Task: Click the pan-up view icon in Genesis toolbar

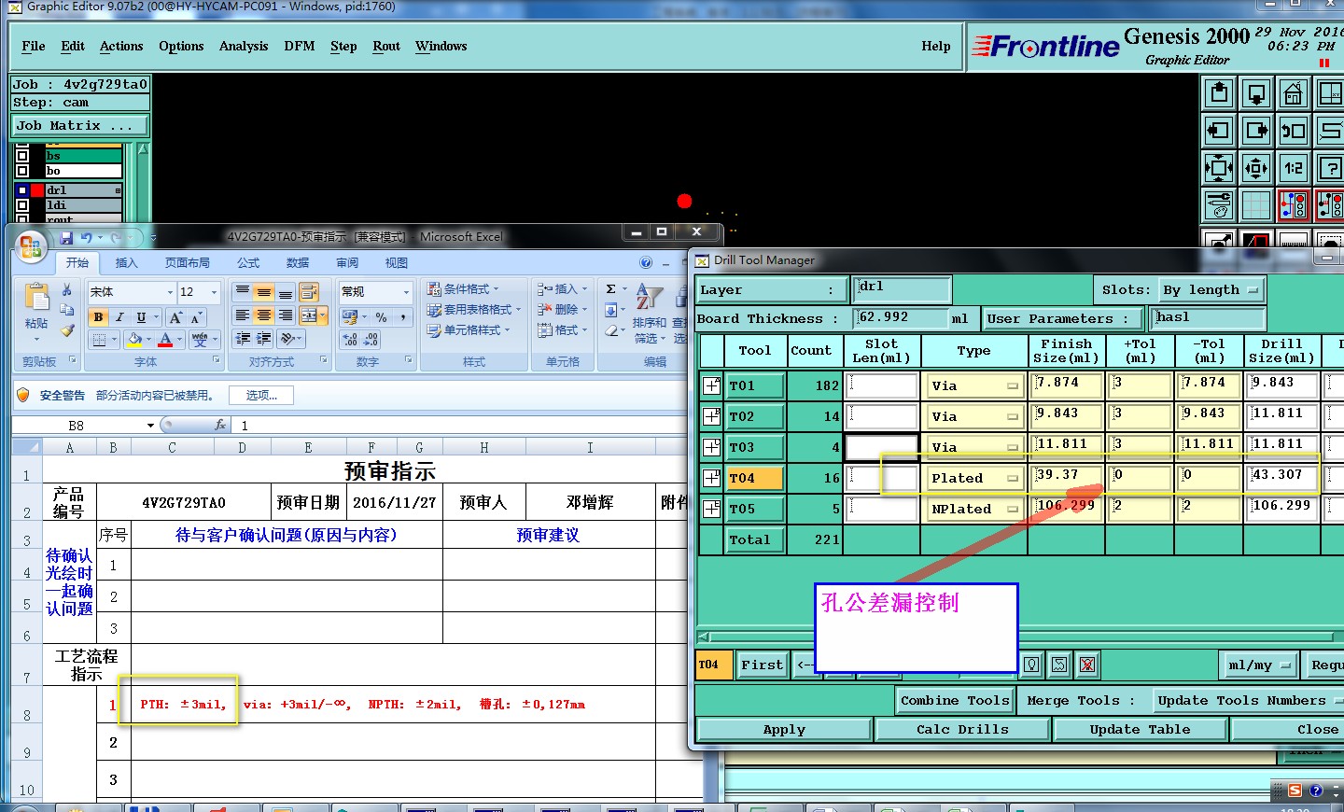Action: click(1219, 93)
